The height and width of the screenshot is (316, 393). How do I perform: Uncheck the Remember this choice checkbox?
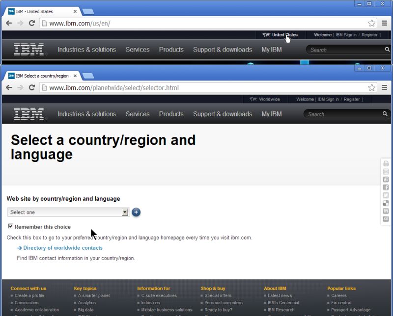click(11, 227)
